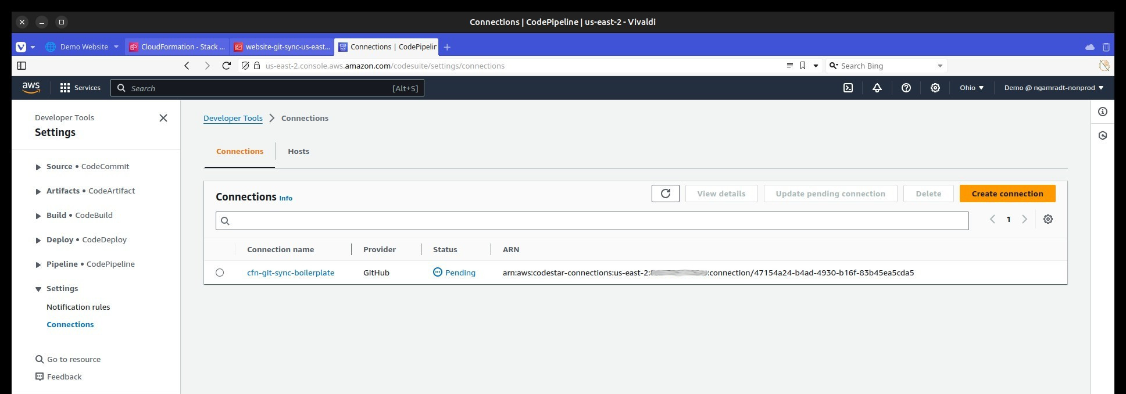Viewport: 1126px width, 394px height.
Task: Open AWS console settings gear
Action: [x=935, y=88]
